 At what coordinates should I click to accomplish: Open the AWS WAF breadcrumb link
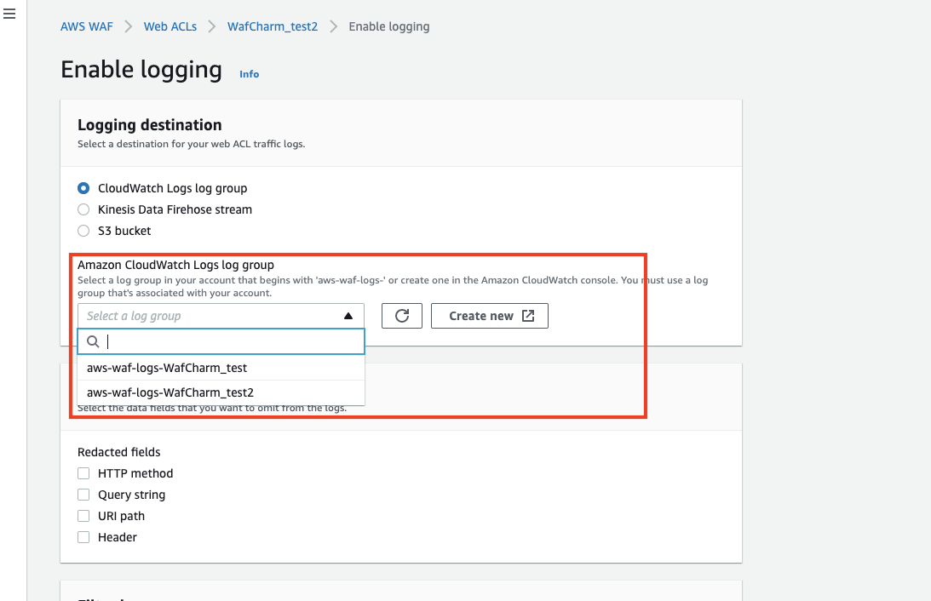(x=87, y=26)
